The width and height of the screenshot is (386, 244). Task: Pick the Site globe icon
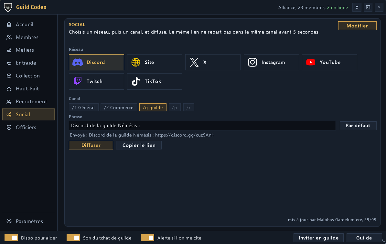136,62
